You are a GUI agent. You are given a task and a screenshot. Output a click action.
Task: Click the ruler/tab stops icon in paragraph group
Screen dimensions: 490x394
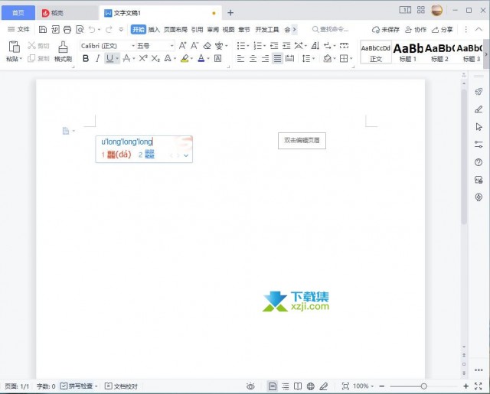tap(344, 46)
